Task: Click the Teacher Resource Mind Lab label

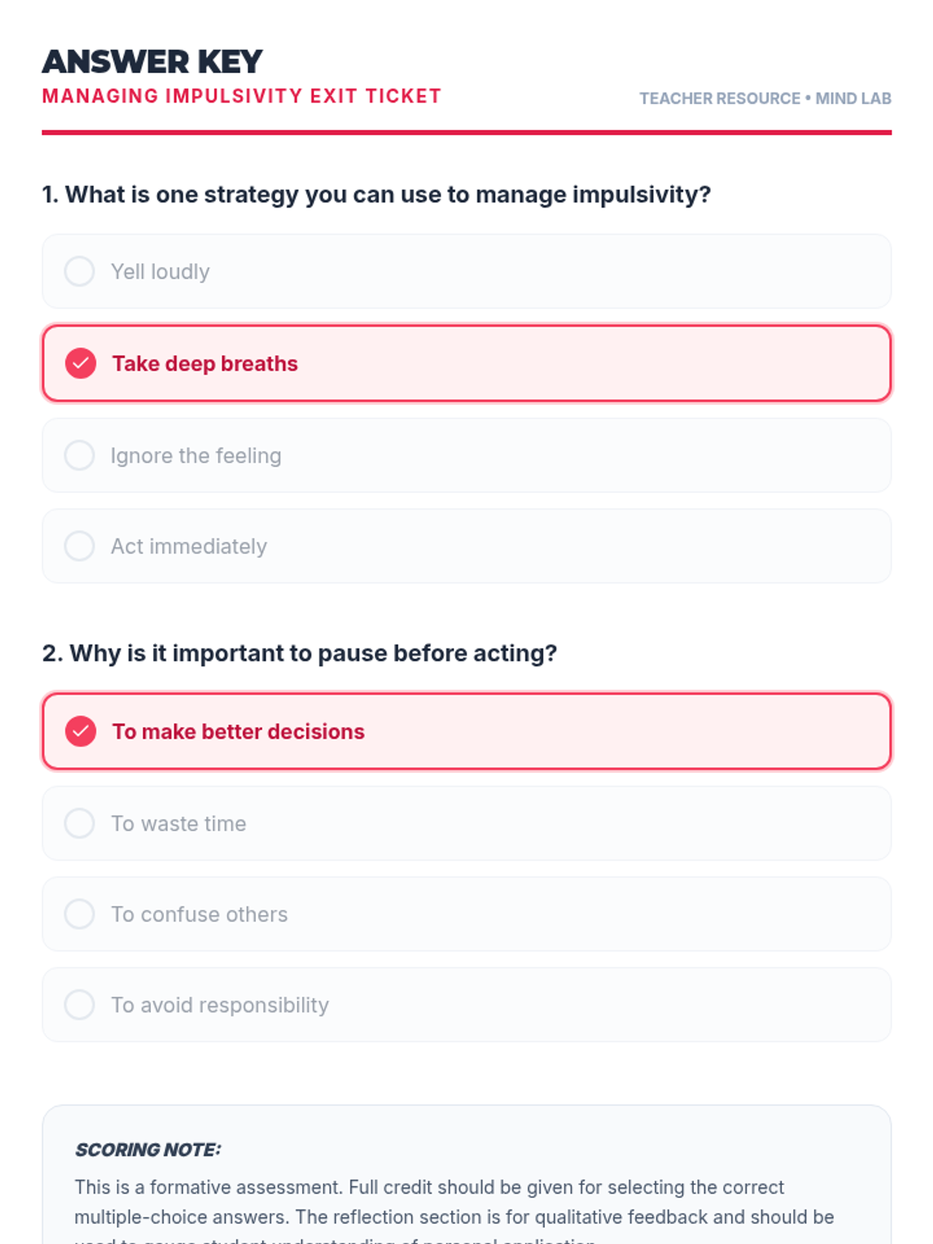Action: tap(765, 99)
